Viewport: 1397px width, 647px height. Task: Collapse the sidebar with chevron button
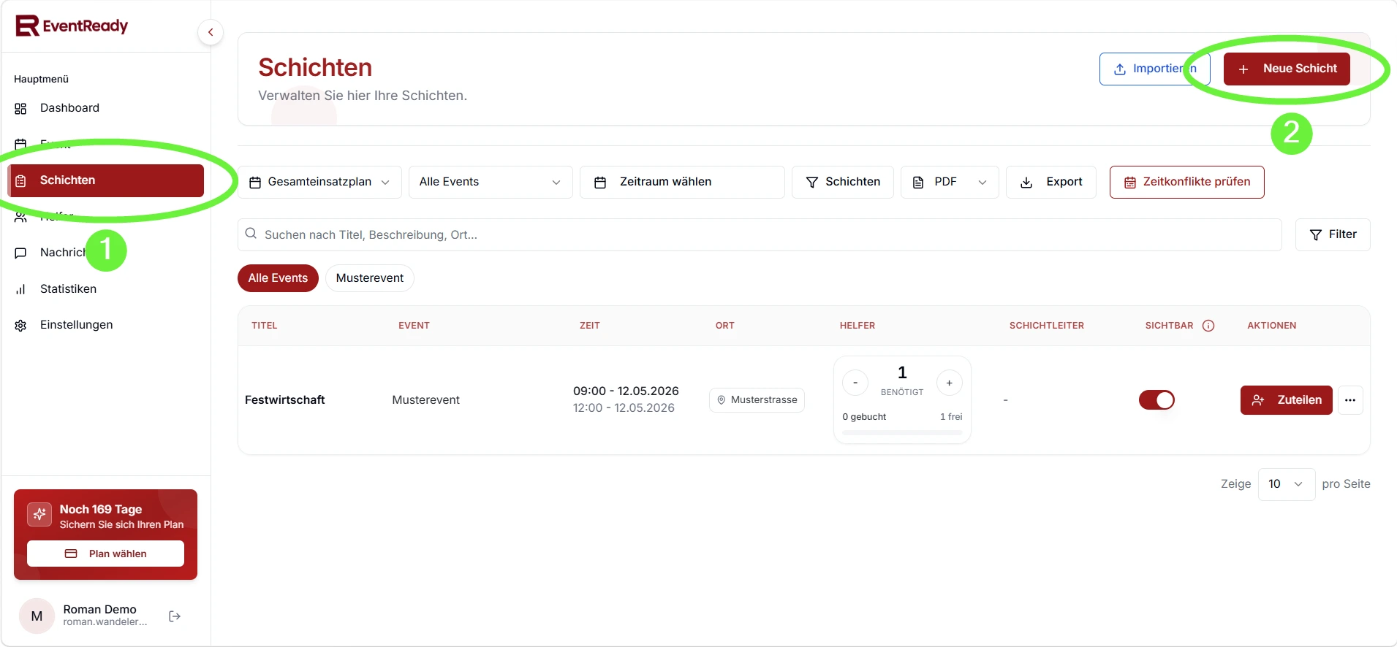click(211, 32)
